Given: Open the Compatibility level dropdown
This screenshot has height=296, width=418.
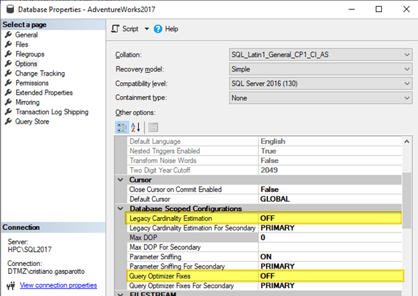Looking at the screenshot, I should tap(320, 84).
